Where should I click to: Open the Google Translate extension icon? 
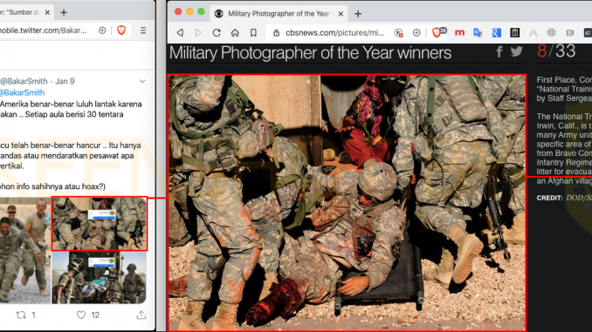pos(478,33)
